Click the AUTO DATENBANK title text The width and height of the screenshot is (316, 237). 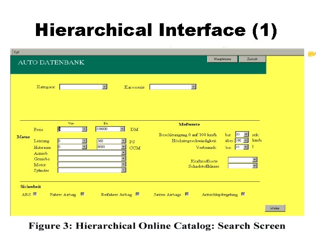(x=51, y=62)
